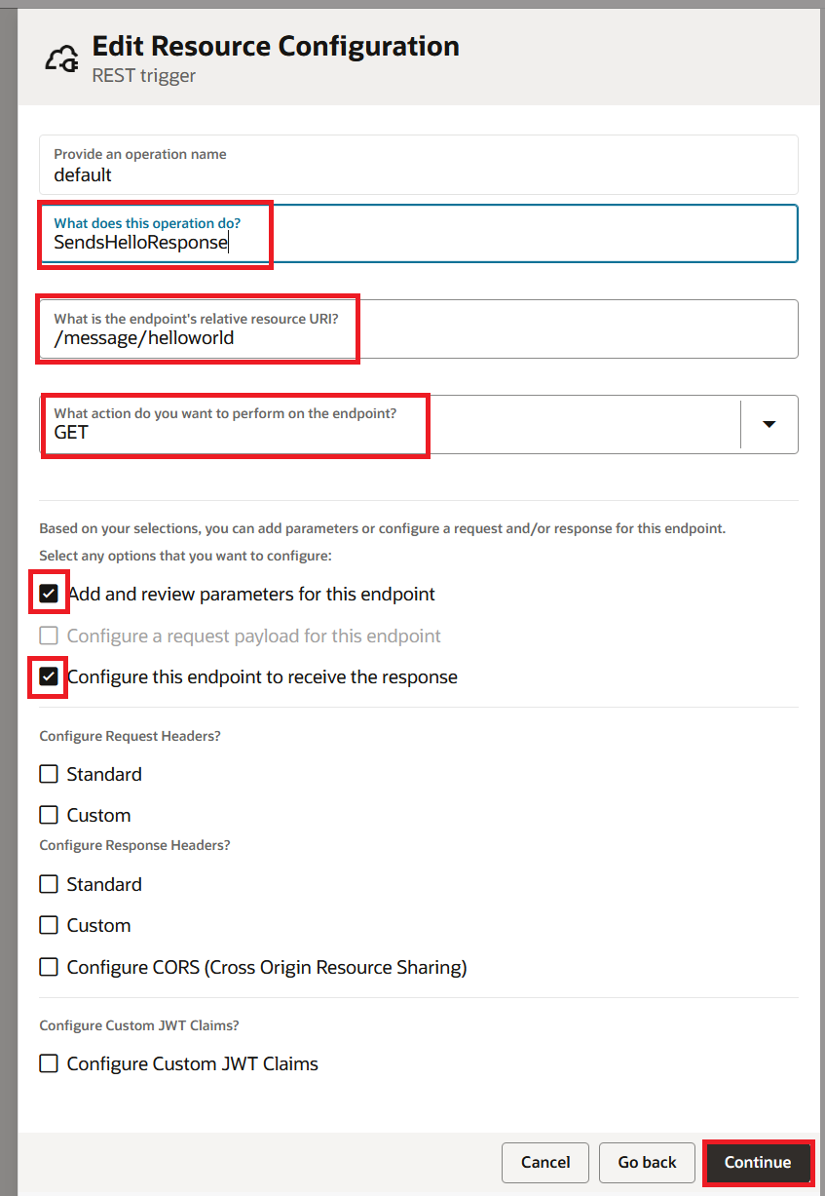This screenshot has height=1196, width=825.
Task: Click the REST trigger cloud plug icon
Action: (x=61, y=59)
